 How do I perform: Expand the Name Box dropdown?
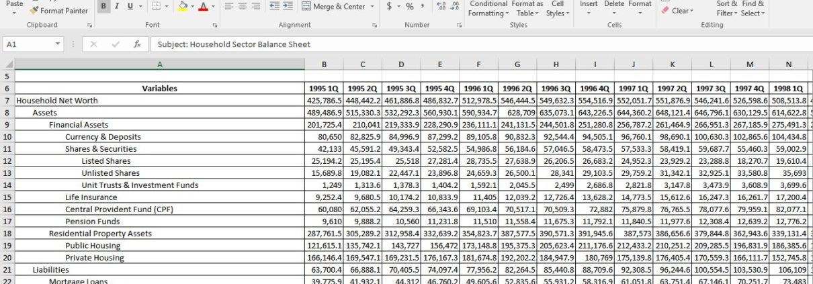click(58, 44)
